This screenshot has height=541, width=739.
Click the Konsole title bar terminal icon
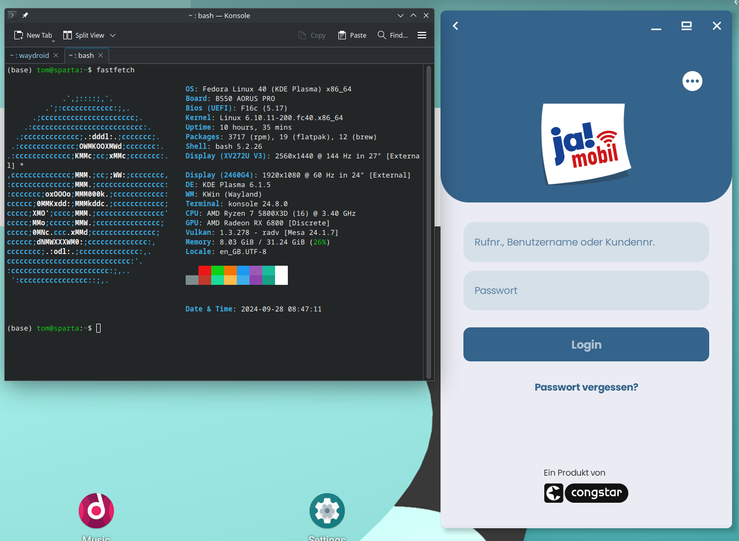12,15
